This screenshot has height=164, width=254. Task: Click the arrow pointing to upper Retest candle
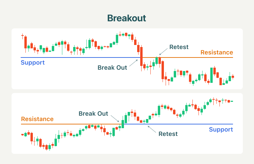click(163, 52)
